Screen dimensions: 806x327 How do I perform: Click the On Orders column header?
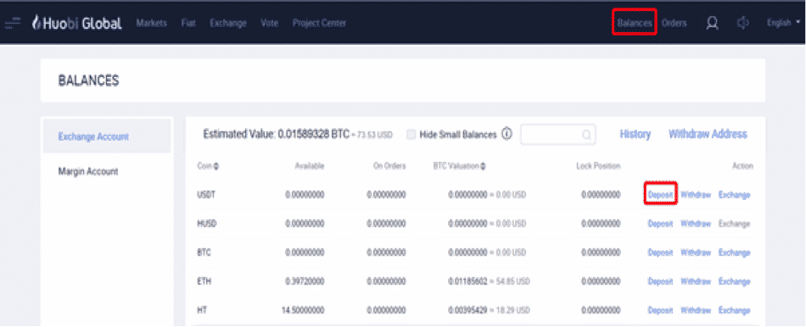click(389, 166)
